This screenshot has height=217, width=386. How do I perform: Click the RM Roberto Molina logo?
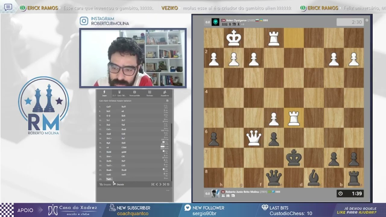44,105
